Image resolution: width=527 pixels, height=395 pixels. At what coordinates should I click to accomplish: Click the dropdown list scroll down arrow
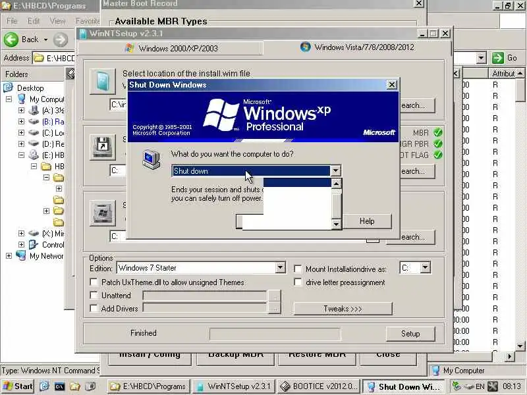pos(336,224)
